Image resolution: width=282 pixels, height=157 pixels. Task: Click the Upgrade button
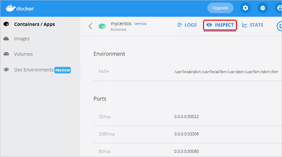(220, 8)
